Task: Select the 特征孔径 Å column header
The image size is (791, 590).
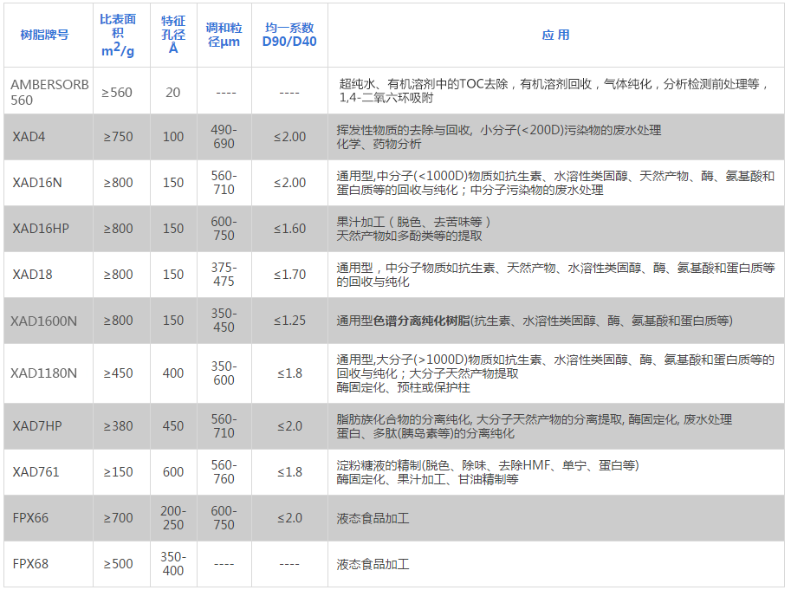Action: 172,35
